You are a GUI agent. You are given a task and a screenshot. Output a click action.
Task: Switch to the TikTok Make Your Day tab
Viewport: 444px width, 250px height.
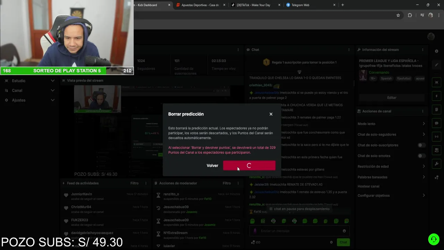point(256,5)
